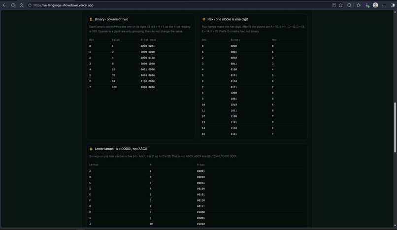Select hex digit 'A' in Hex column

(x=273, y=105)
